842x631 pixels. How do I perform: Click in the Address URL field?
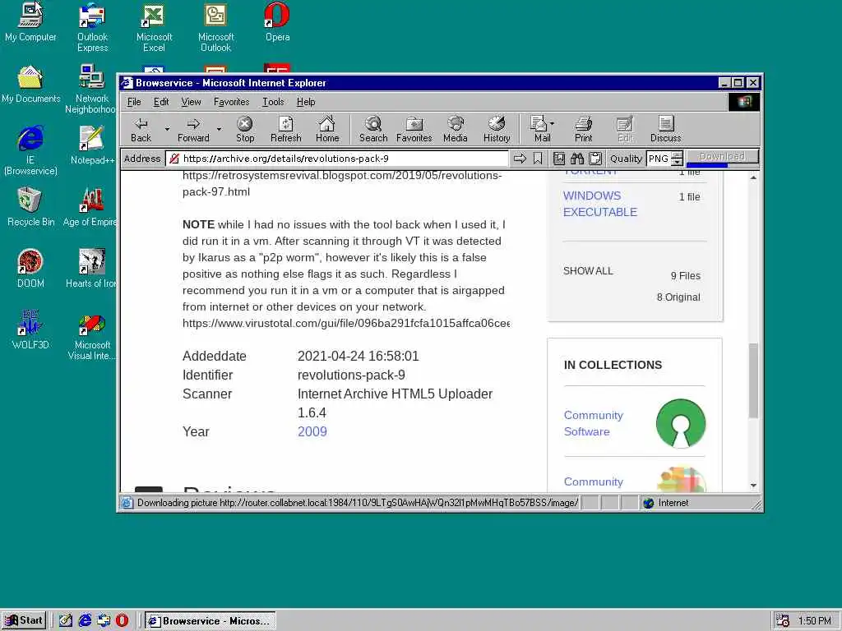(x=336, y=159)
